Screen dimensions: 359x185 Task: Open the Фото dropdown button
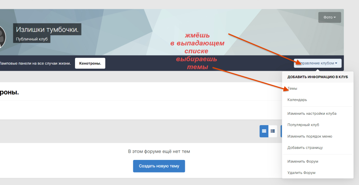[329, 17]
